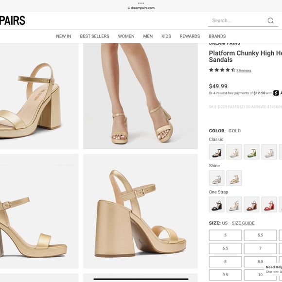This screenshot has width=282, height=282.
Task: Tap the three-dot multitasking menu
Action: point(141,3)
